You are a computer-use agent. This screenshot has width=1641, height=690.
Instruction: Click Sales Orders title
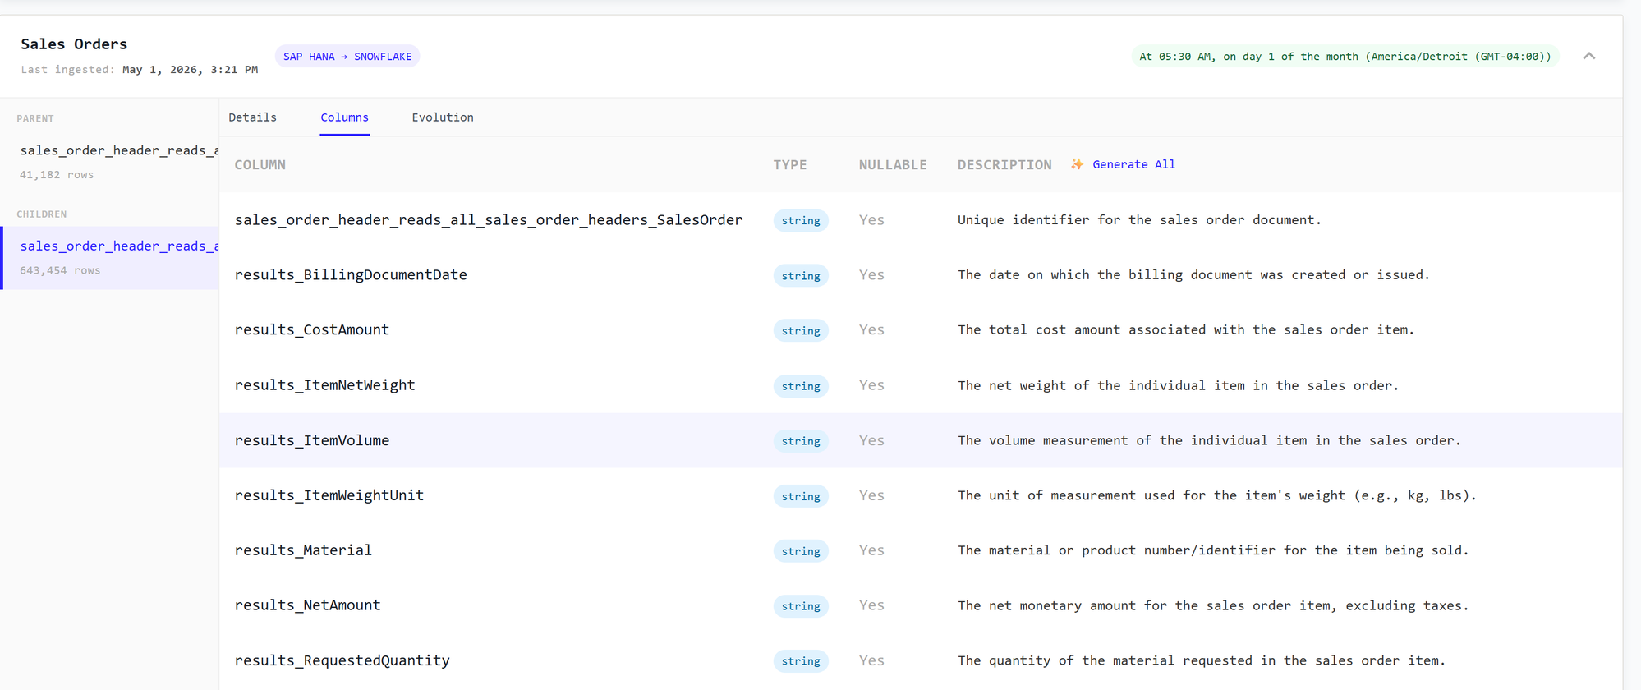[74, 44]
